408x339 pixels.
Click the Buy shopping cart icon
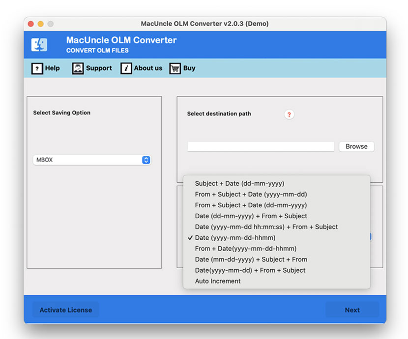(175, 68)
